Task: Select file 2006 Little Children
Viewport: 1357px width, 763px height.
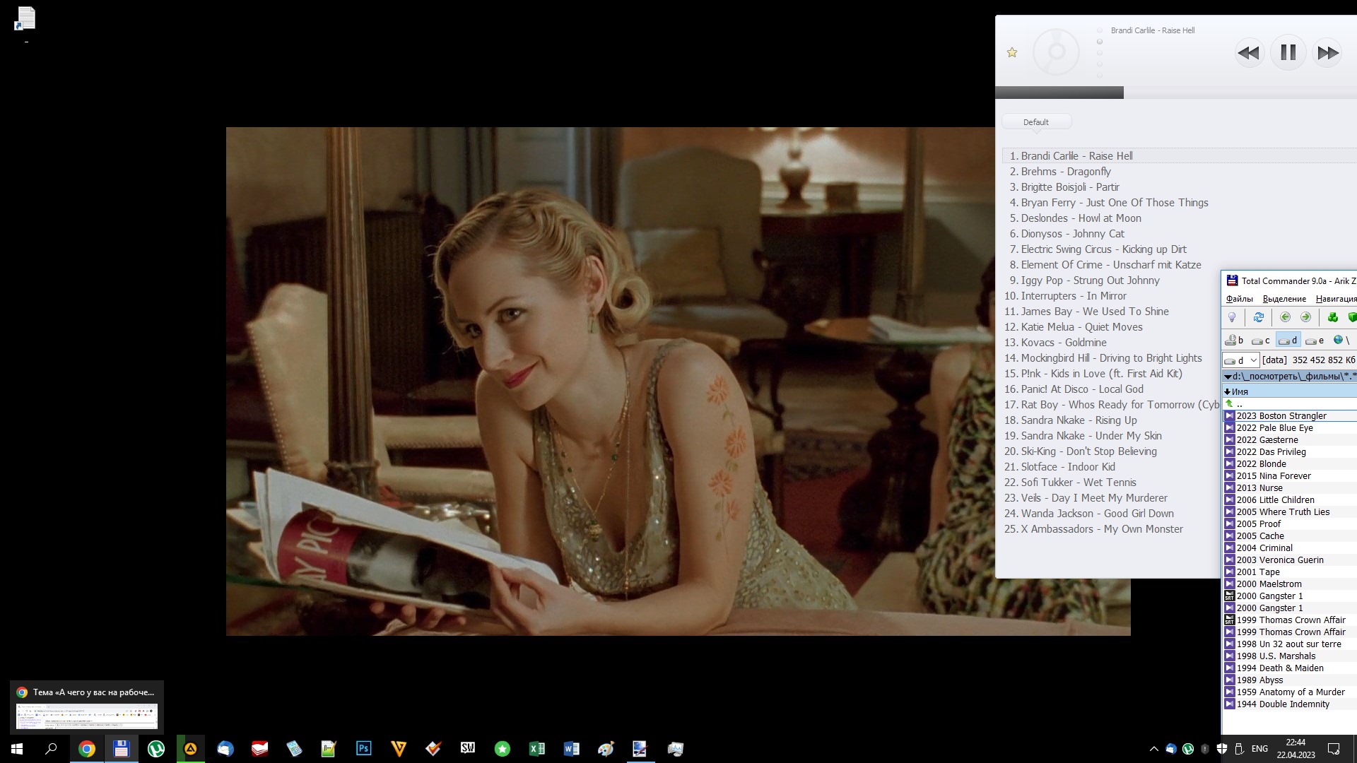Action: point(1290,500)
